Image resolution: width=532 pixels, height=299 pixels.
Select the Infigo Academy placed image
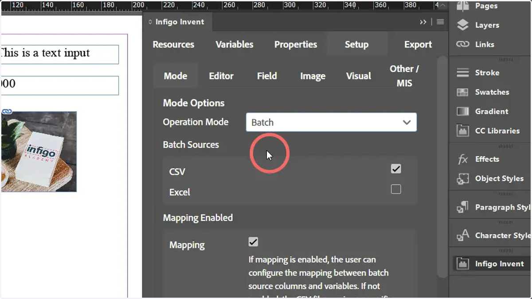pos(39,151)
